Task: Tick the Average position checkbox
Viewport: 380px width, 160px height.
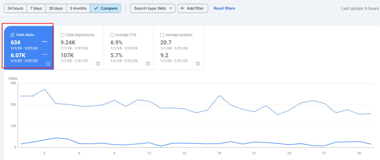Action: 162,35
